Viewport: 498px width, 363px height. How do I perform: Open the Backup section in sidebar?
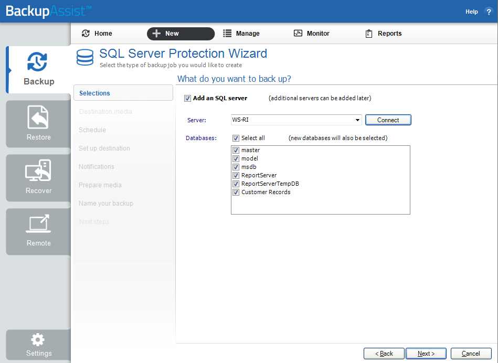pos(38,70)
